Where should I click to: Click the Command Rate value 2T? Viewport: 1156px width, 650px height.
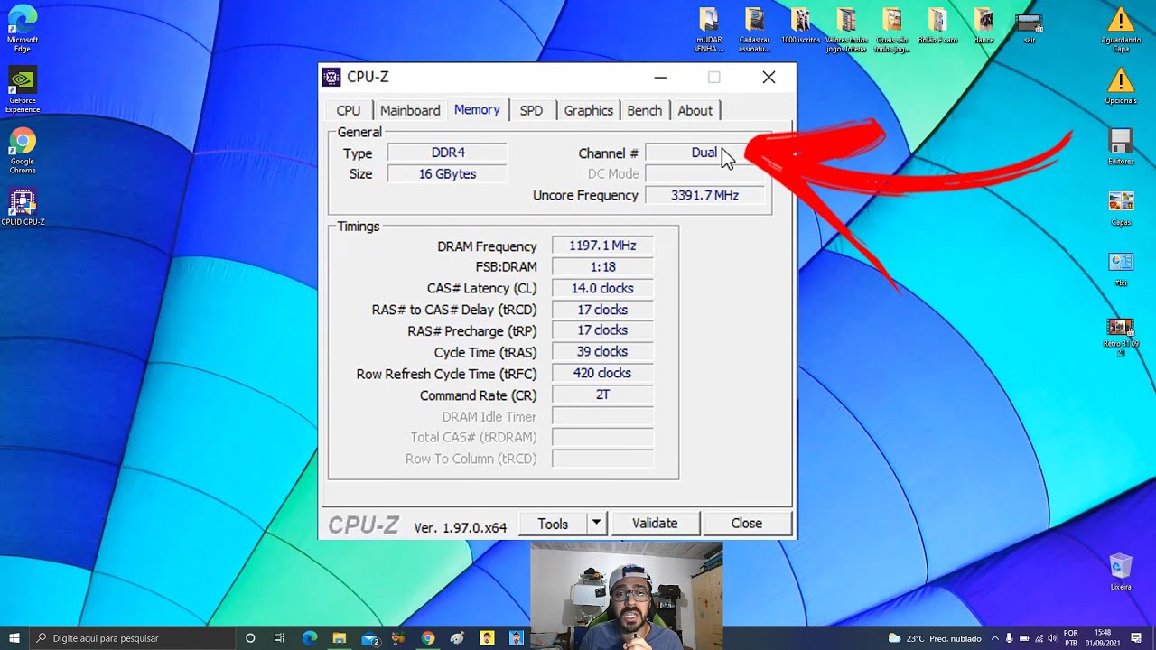click(x=602, y=395)
